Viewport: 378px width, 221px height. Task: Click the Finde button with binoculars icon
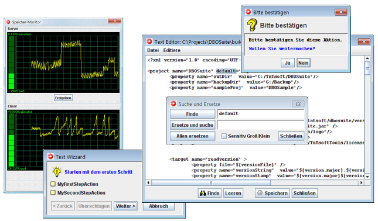(x=210, y=193)
